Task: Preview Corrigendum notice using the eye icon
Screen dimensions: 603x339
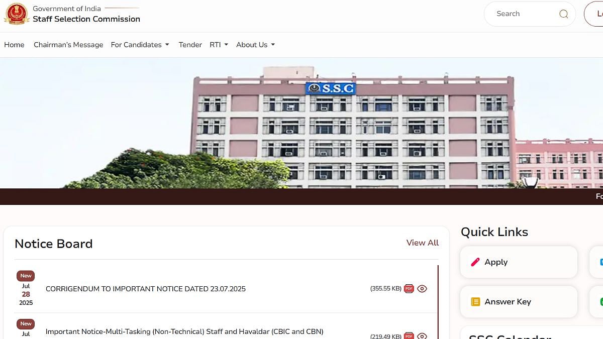Action: coord(422,289)
